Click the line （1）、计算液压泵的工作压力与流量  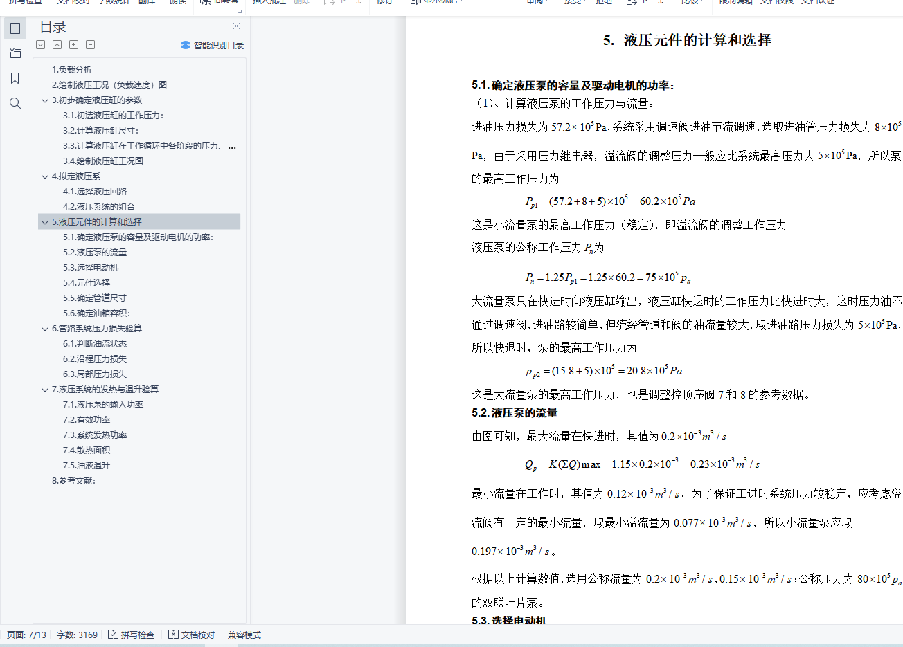click(x=563, y=104)
